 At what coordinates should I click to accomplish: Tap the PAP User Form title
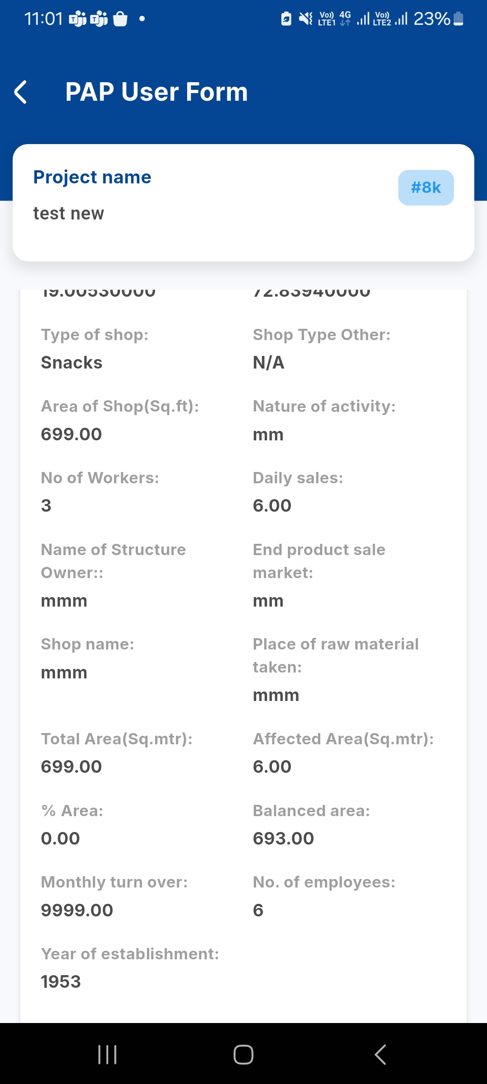point(156,92)
